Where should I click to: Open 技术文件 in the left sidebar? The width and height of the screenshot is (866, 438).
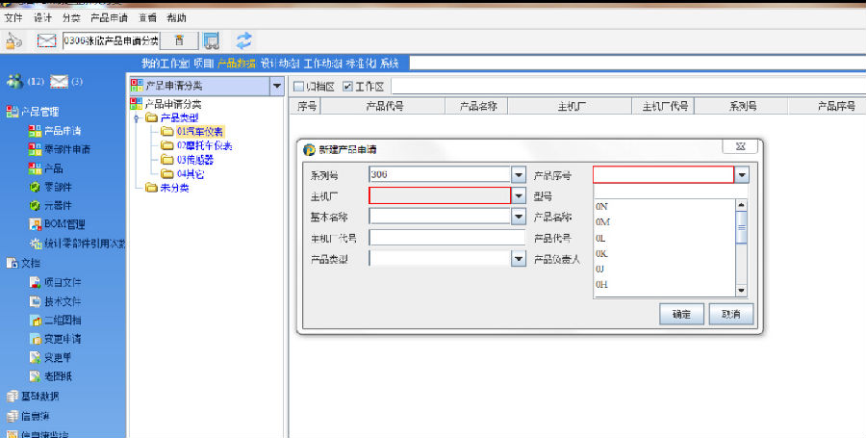pos(55,301)
